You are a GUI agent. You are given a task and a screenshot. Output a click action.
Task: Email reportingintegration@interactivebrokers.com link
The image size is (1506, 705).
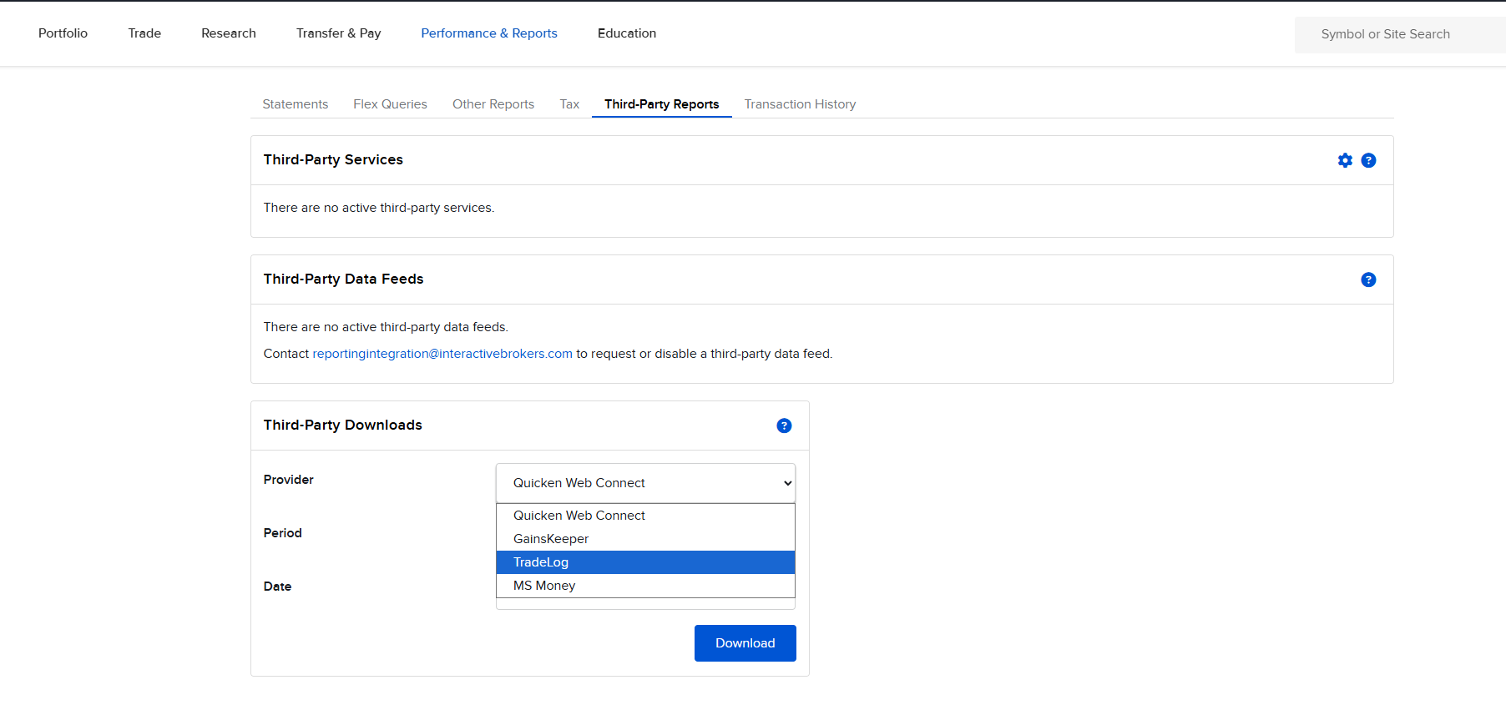[442, 354]
